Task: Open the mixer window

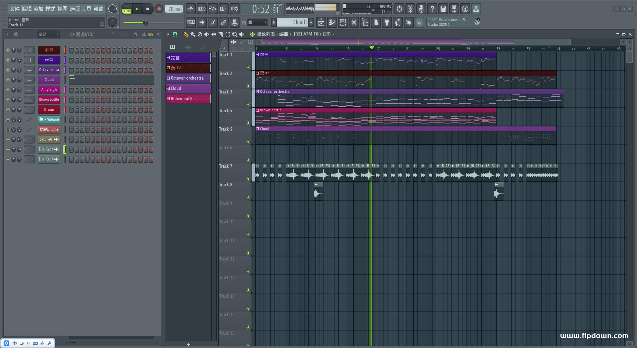Action: point(354,23)
